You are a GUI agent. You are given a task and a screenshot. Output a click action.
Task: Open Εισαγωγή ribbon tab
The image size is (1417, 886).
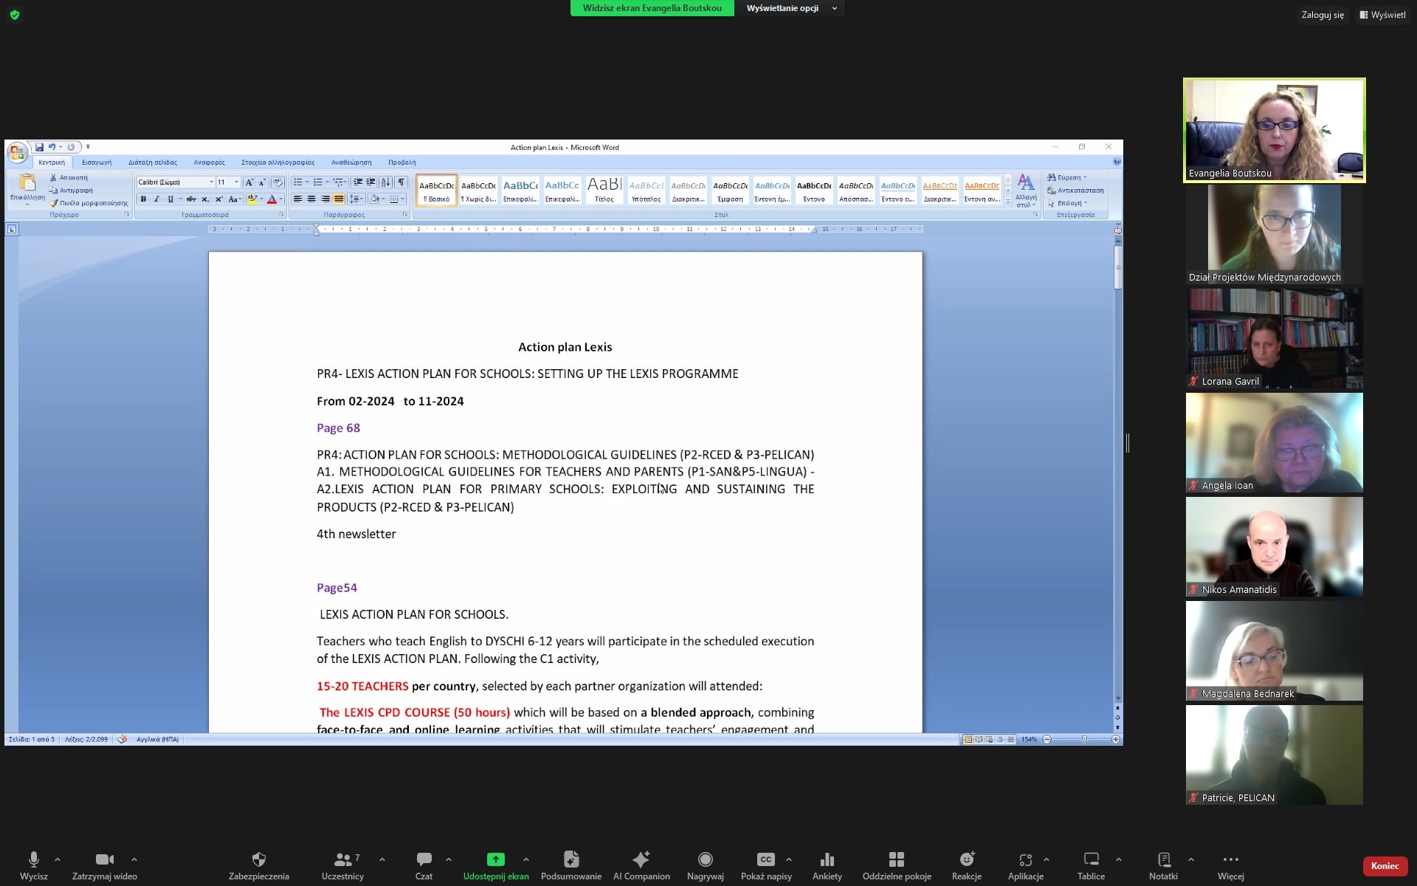click(x=97, y=162)
